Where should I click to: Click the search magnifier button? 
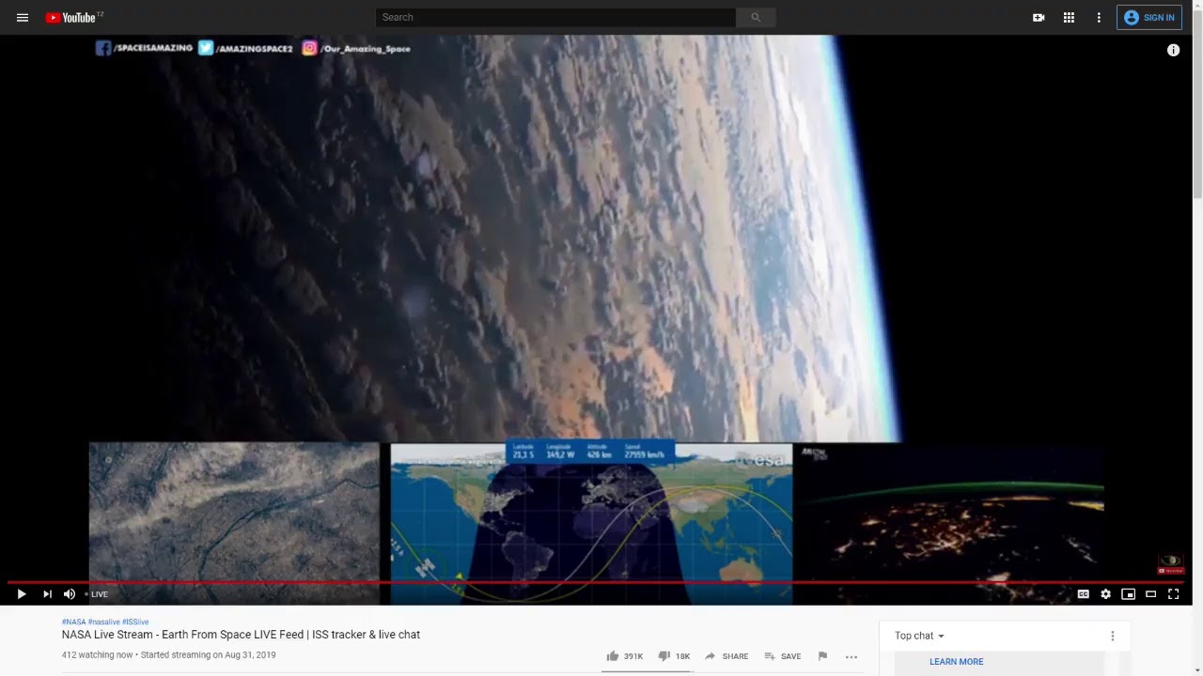tap(756, 17)
